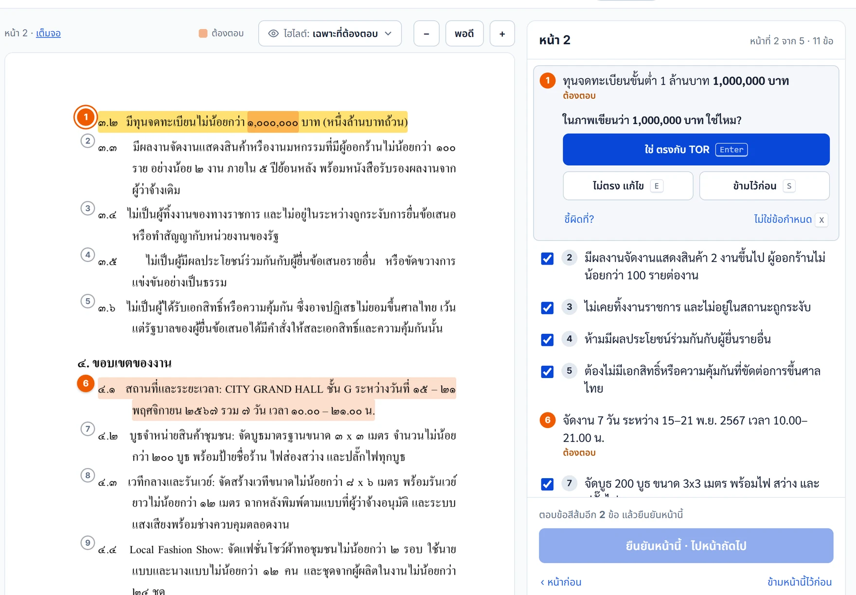
Task: Click highlighted amount ๑,๐๐๐,๐๐๐ in the document
Action: pos(273,122)
